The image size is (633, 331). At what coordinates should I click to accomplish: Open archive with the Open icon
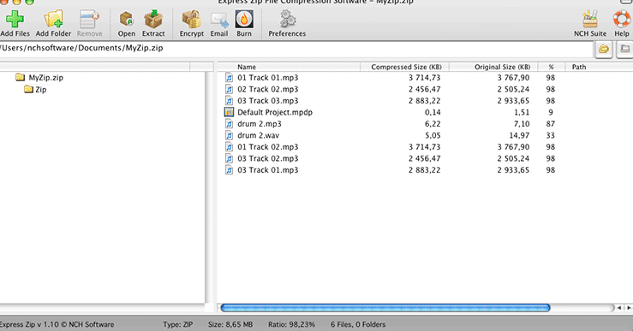tap(127, 19)
